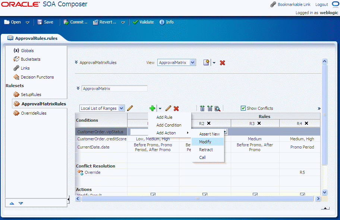The width and height of the screenshot is (340, 220).
Task: Click the edit pencil next to the green plus
Action: point(168,108)
